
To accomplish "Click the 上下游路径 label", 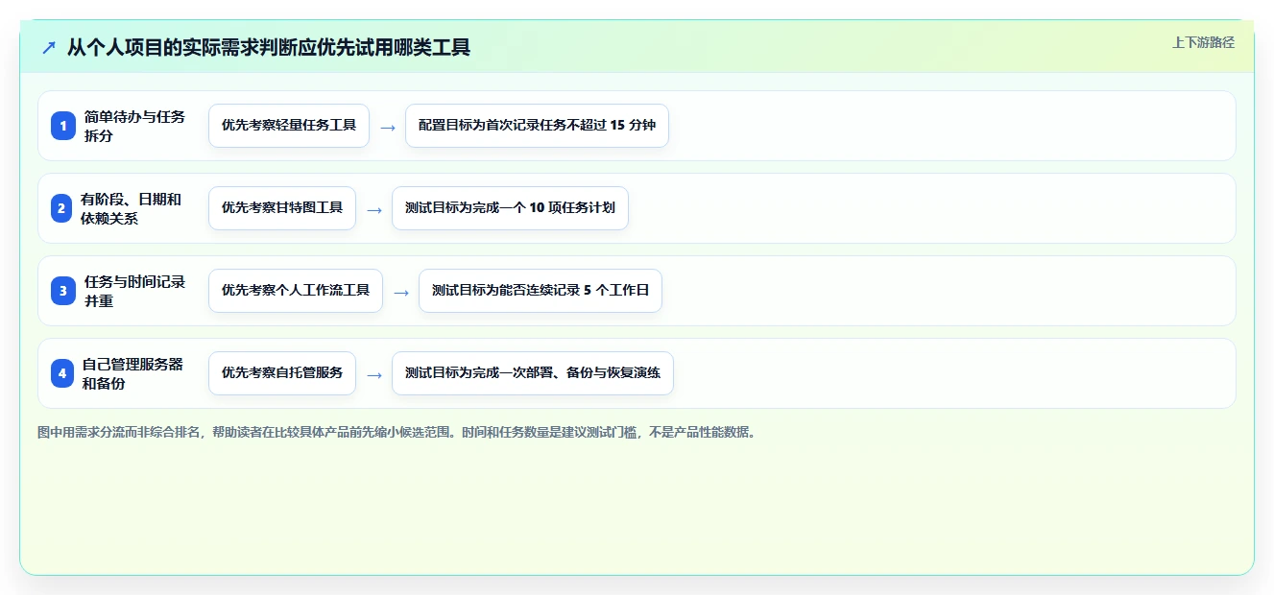I will pyautogui.click(x=1203, y=42).
